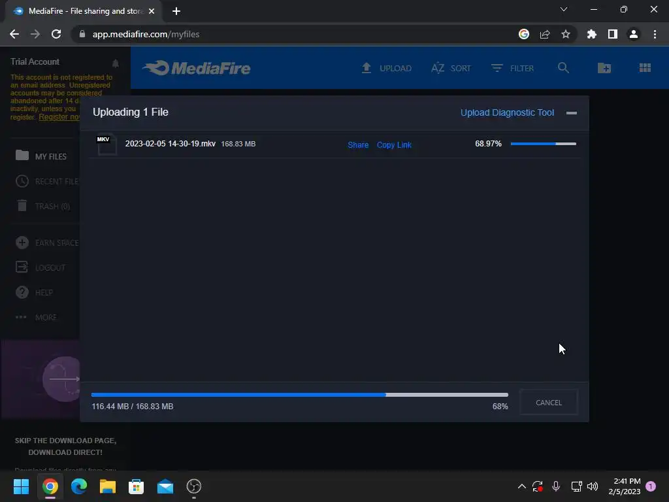Image resolution: width=669 pixels, height=502 pixels.
Task: Switch to grid view icon
Action: (x=645, y=68)
